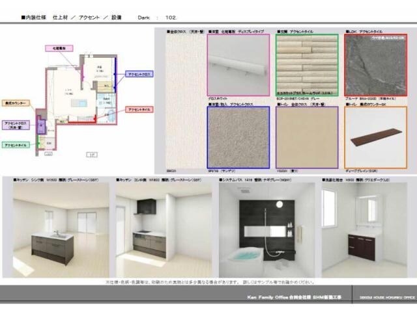This screenshot has width=417, height=312.
Task: Select the green アクセントタイル label
Action: [16, 145]
